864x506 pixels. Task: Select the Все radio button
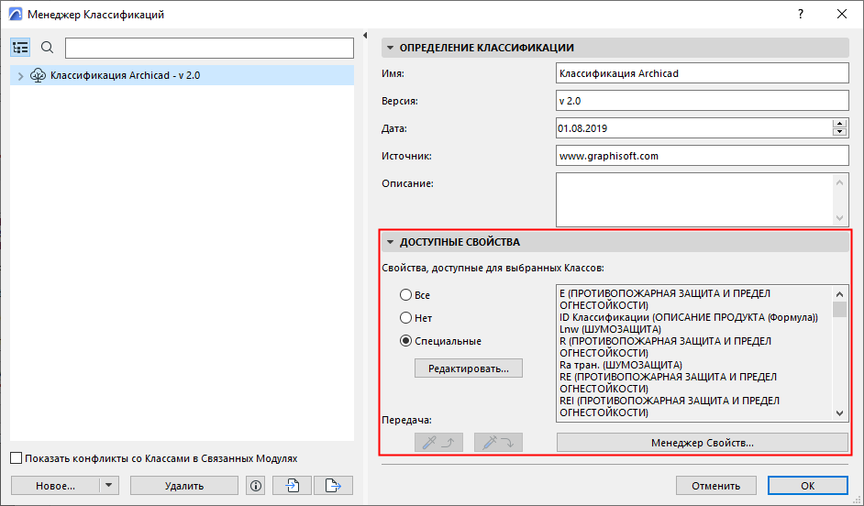pos(405,294)
